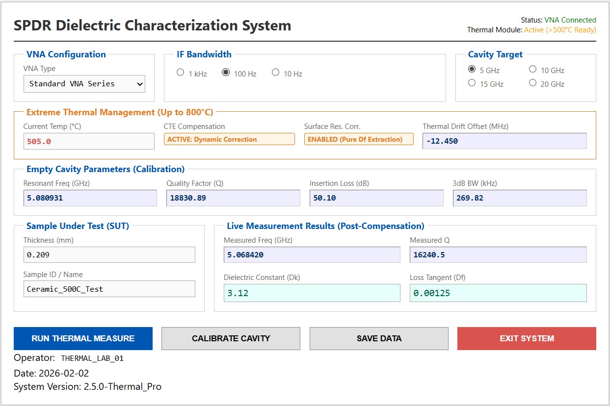Select the Sample ID / Name field
Image resolution: width=610 pixels, height=406 pixels.
point(109,289)
